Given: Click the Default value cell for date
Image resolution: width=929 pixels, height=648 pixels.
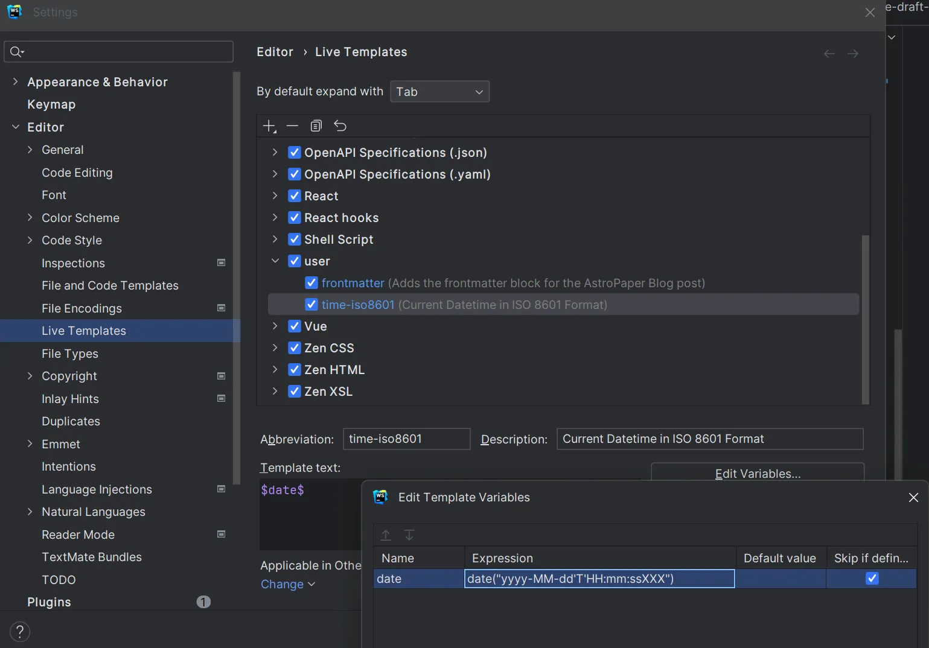Looking at the screenshot, I should pyautogui.click(x=781, y=579).
